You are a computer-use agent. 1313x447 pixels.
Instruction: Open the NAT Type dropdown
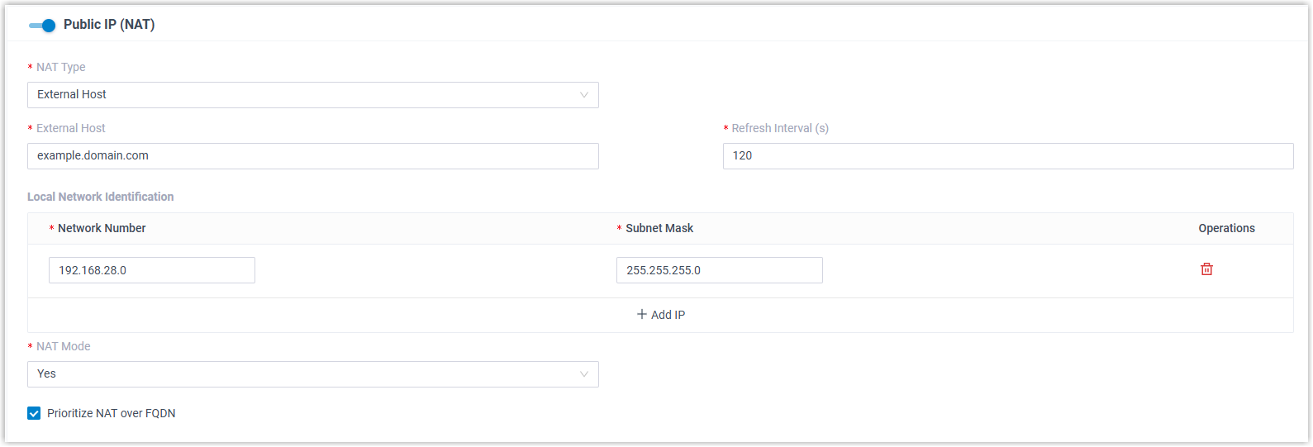[x=312, y=95]
